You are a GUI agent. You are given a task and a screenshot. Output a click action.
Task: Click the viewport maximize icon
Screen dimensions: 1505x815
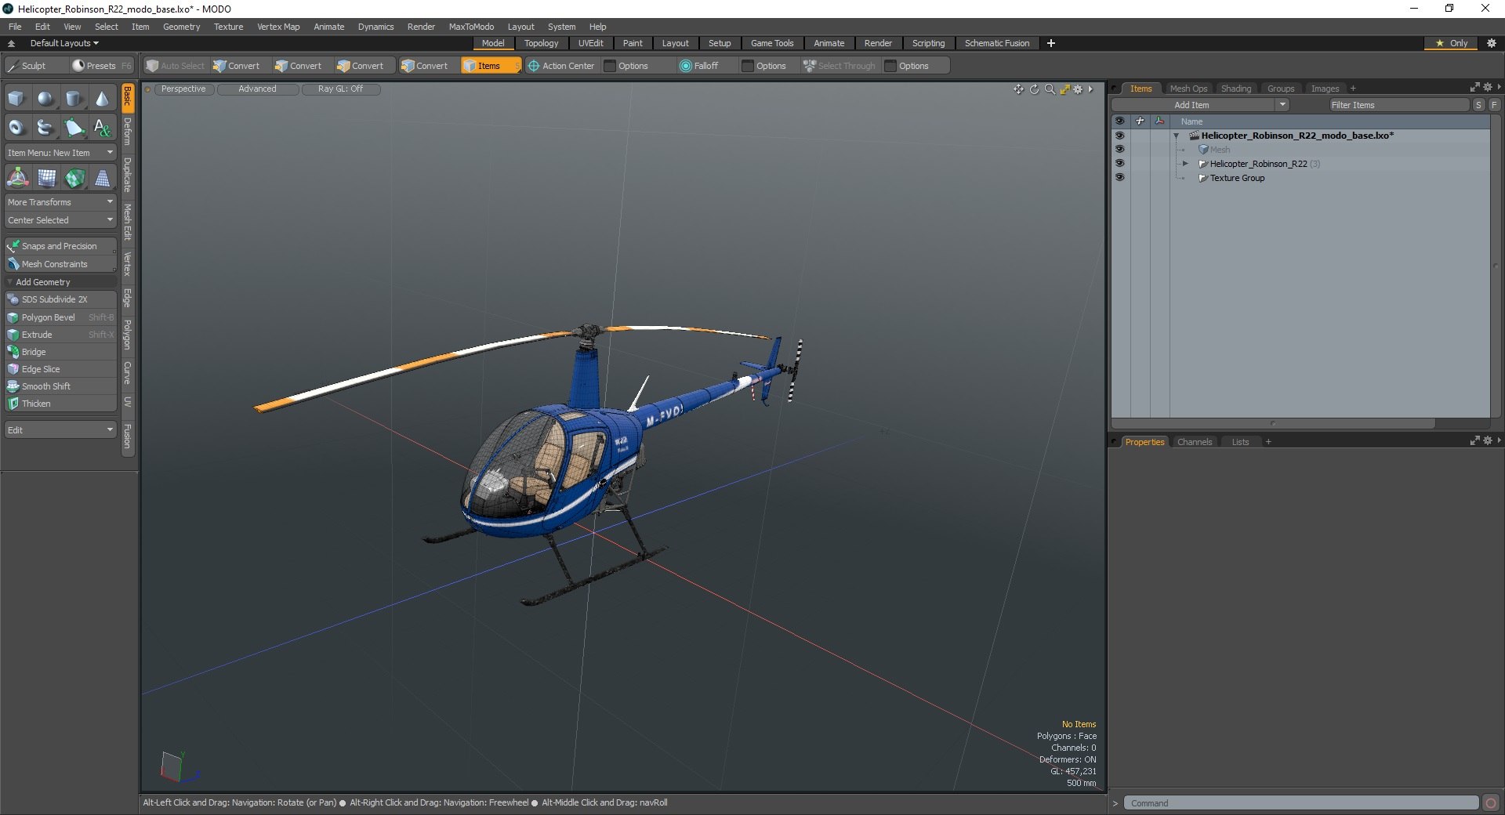(1064, 89)
